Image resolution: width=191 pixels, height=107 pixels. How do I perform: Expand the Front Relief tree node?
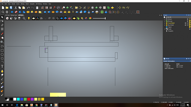[165, 23]
